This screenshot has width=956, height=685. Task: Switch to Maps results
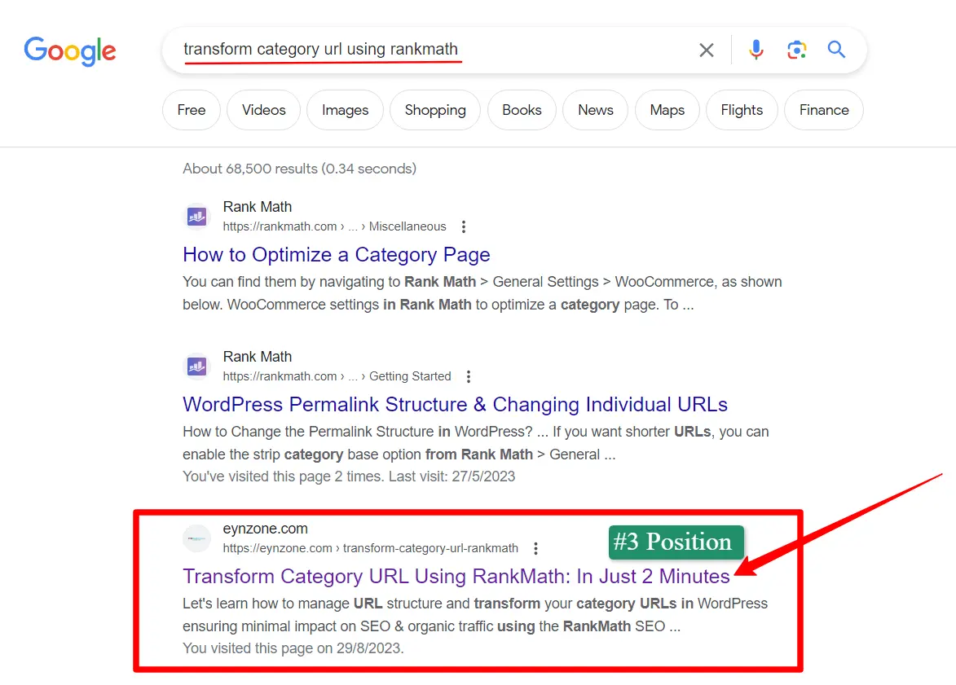click(667, 110)
